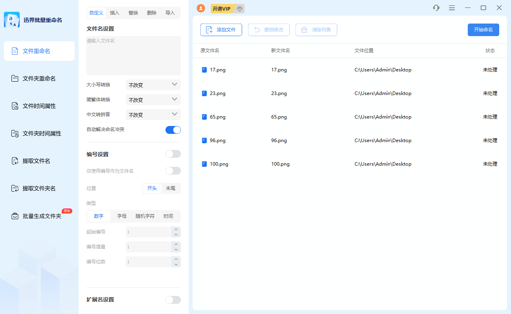Click the 添加文件 button

pos(221,30)
